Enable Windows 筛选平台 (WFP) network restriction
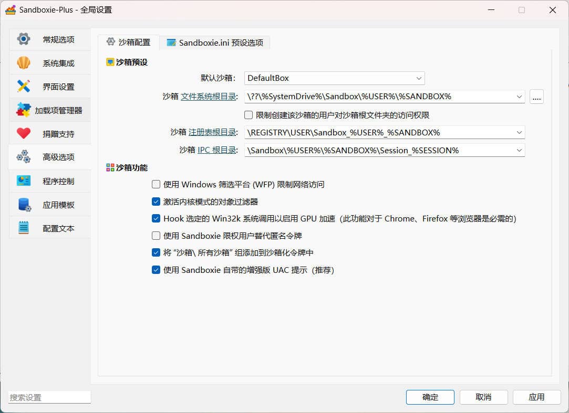The height and width of the screenshot is (413, 569). 156,184
